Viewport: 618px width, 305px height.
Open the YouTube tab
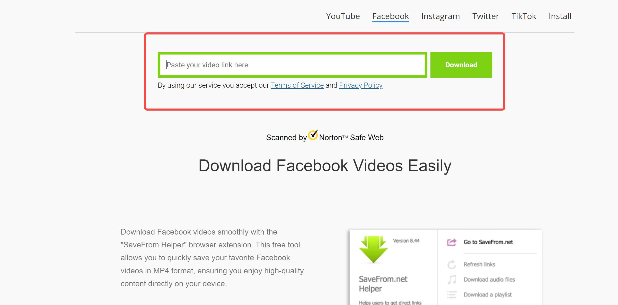343,16
